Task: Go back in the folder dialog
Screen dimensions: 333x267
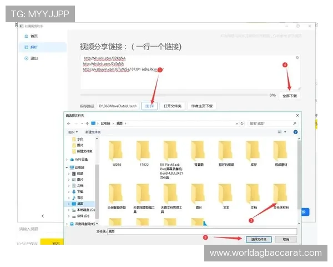Action: pos(69,123)
